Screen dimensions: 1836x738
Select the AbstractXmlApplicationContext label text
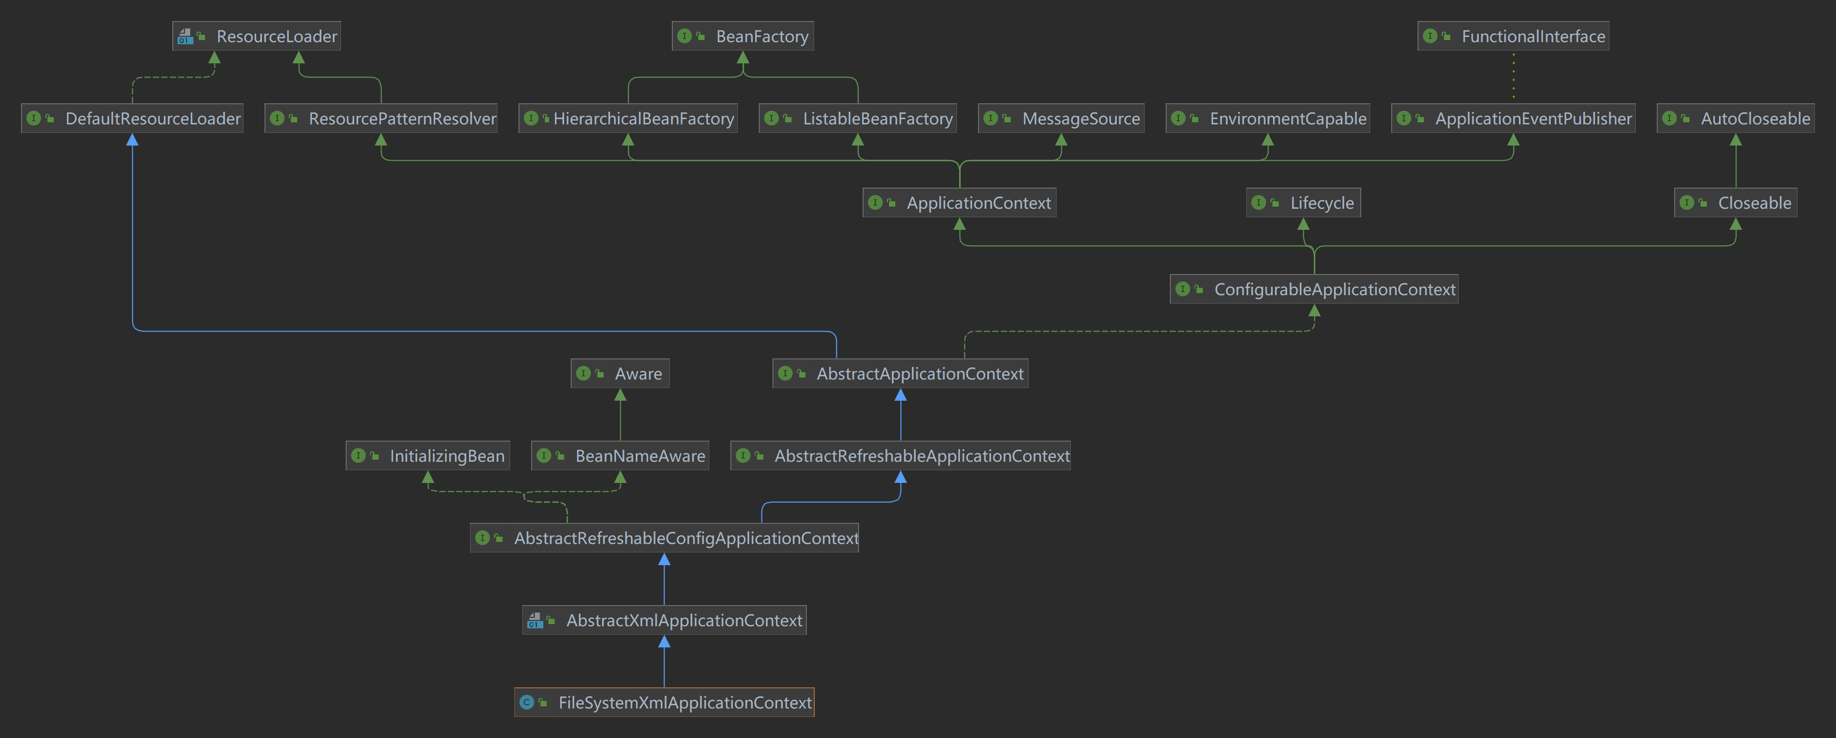coord(684,621)
